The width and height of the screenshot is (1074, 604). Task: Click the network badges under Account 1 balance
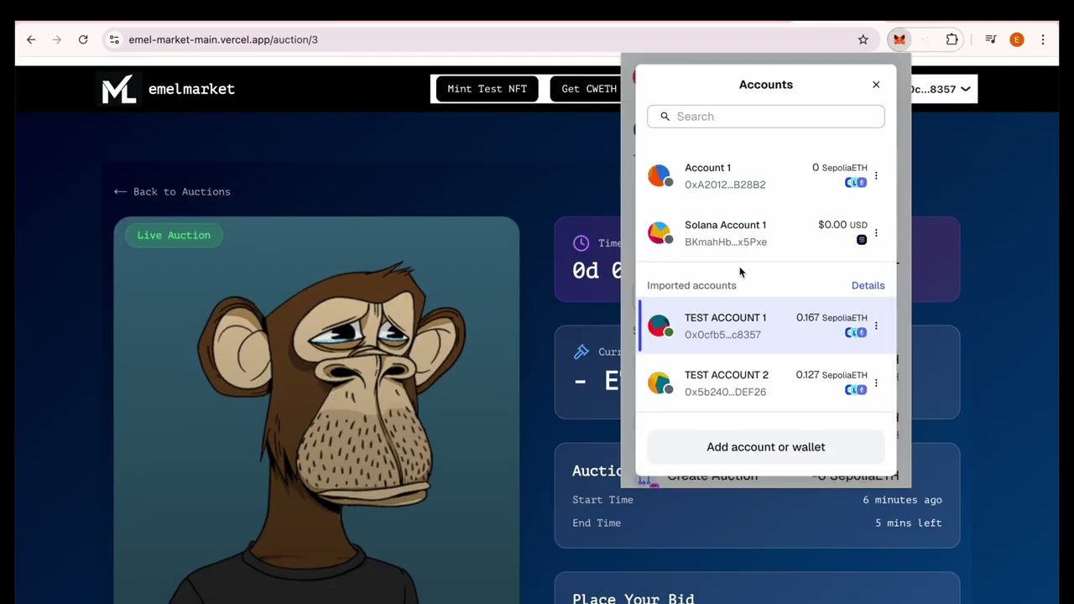tap(856, 183)
